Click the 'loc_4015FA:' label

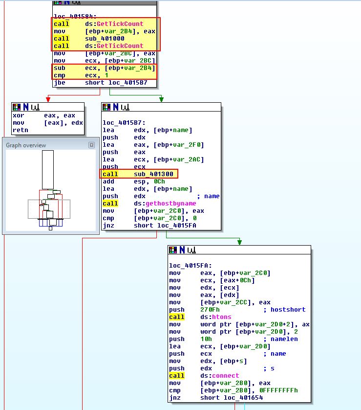click(191, 266)
